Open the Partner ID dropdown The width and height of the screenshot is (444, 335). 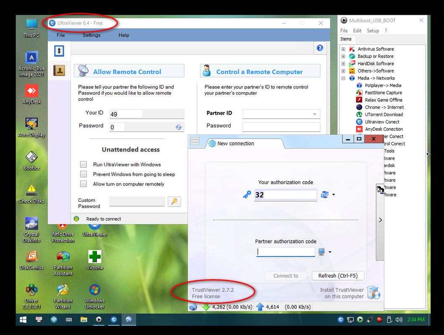point(314,114)
